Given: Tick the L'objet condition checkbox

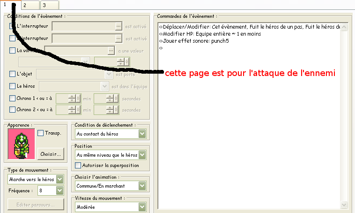Looking at the screenshot, I should [12, 74].
